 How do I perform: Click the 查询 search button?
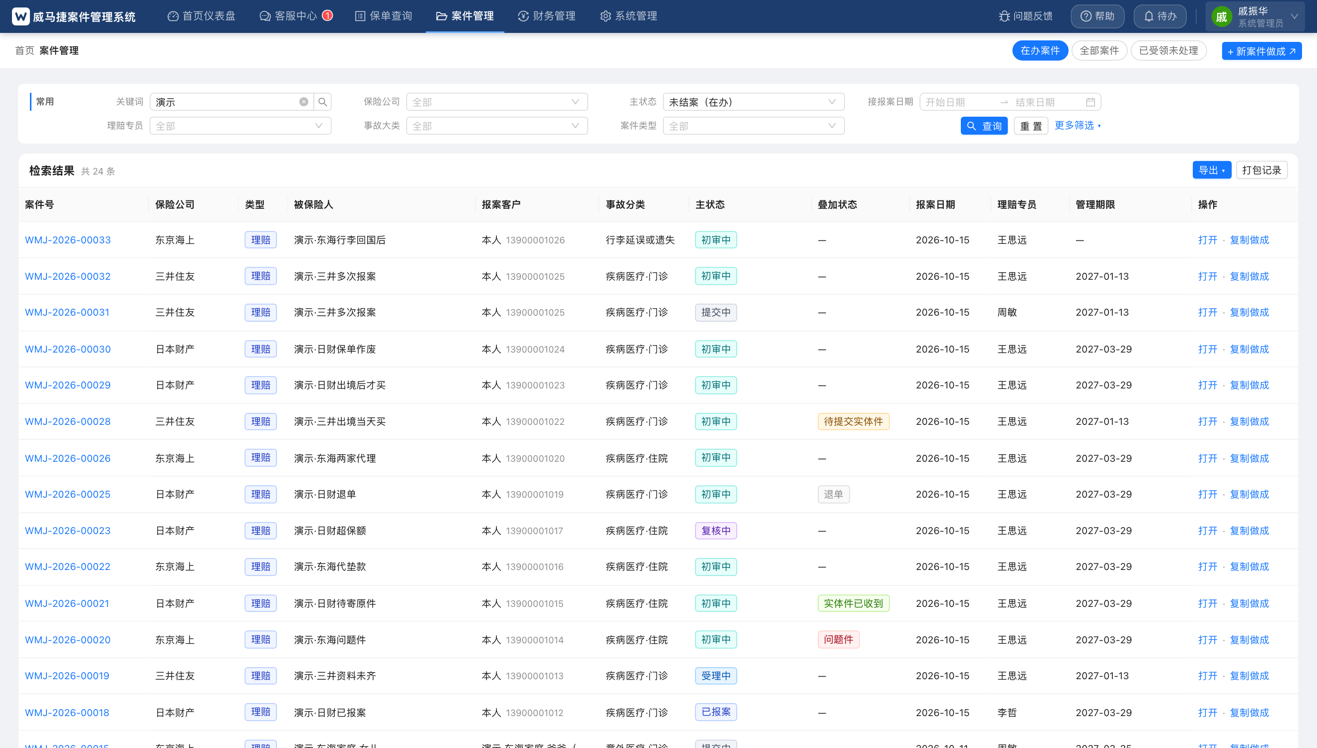984,126
